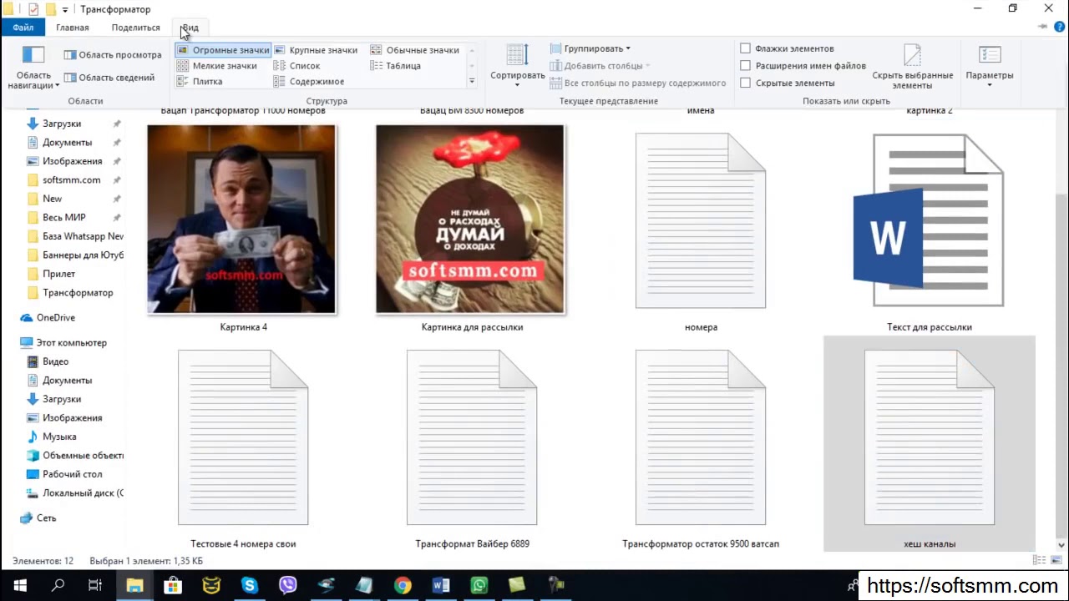Select Этот компьютер in navigation pane
This screenshot has height=601, width=1069.
pyautogui.click(x=72, y=343)
